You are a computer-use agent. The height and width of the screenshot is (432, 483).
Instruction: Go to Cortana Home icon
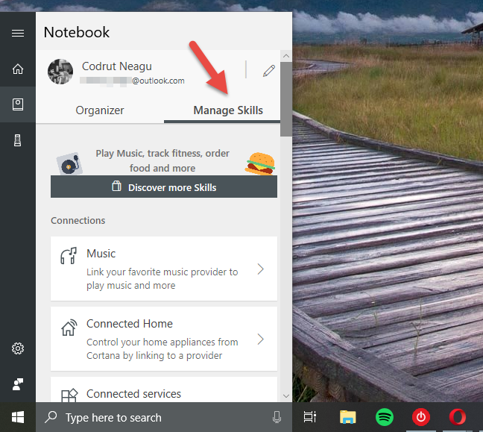click(18, 69)
